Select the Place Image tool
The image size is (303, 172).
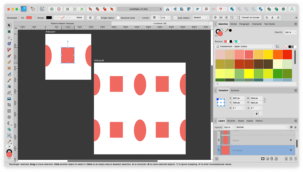[x=9, y=99]
